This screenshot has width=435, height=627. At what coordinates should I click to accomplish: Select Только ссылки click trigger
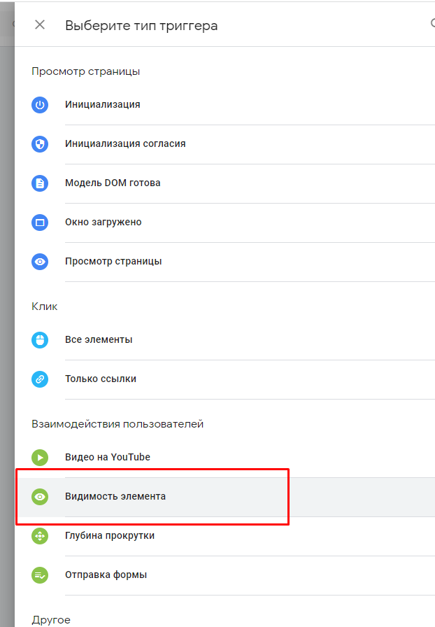tap(101, 379)
